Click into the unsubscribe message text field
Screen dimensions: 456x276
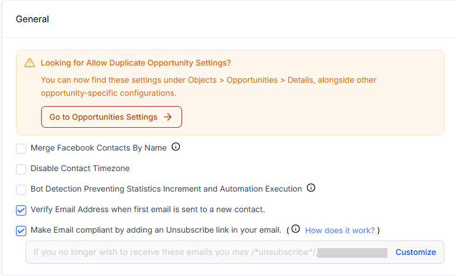point(171,252)
